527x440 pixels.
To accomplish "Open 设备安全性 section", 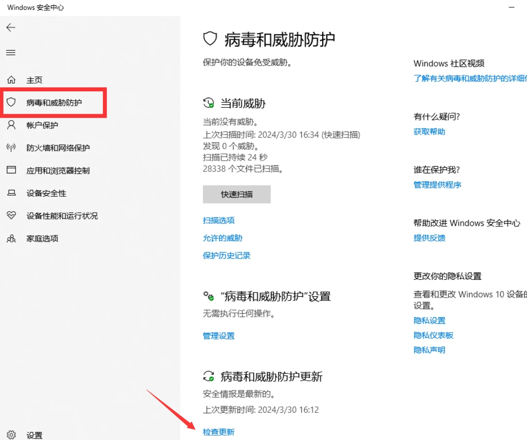I will (x=46, y=193).
